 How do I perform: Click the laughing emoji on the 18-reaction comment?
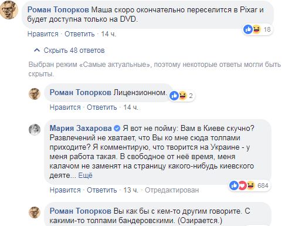[x=256, y=29]
